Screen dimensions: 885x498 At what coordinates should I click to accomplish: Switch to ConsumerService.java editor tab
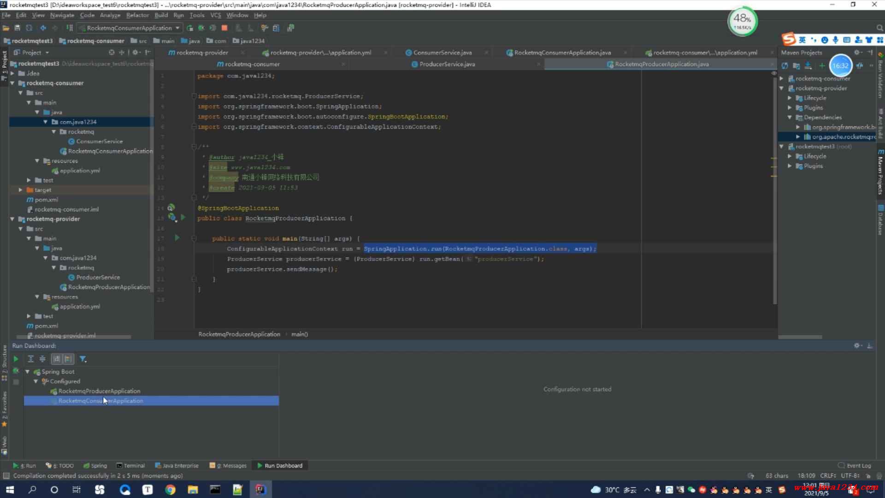point(442,53)
